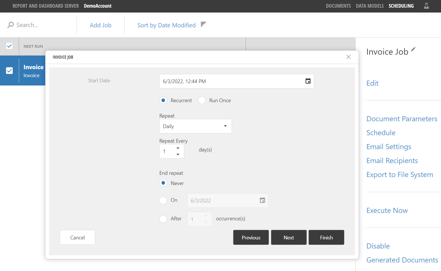Click the search magnifier icon
The height and width of the screenshot is (271, 441).
tap(11, 25)
